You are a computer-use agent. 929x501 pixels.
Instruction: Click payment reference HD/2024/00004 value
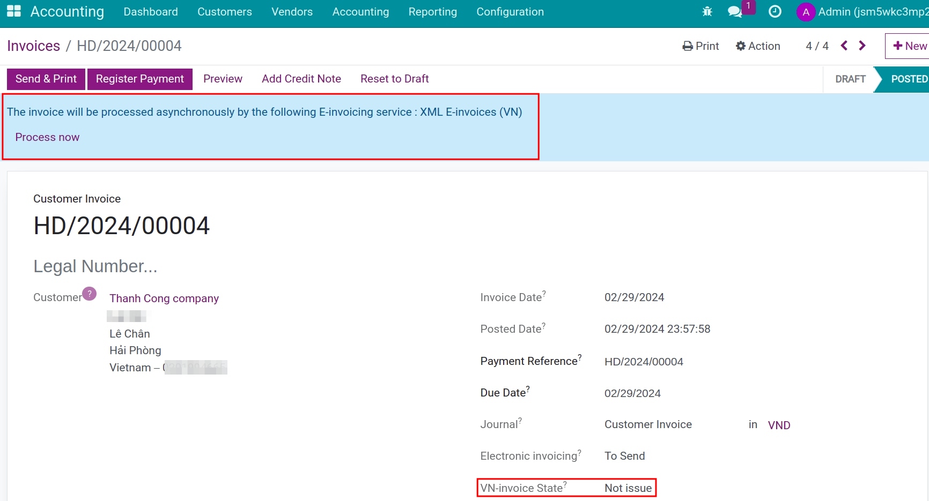644,362
